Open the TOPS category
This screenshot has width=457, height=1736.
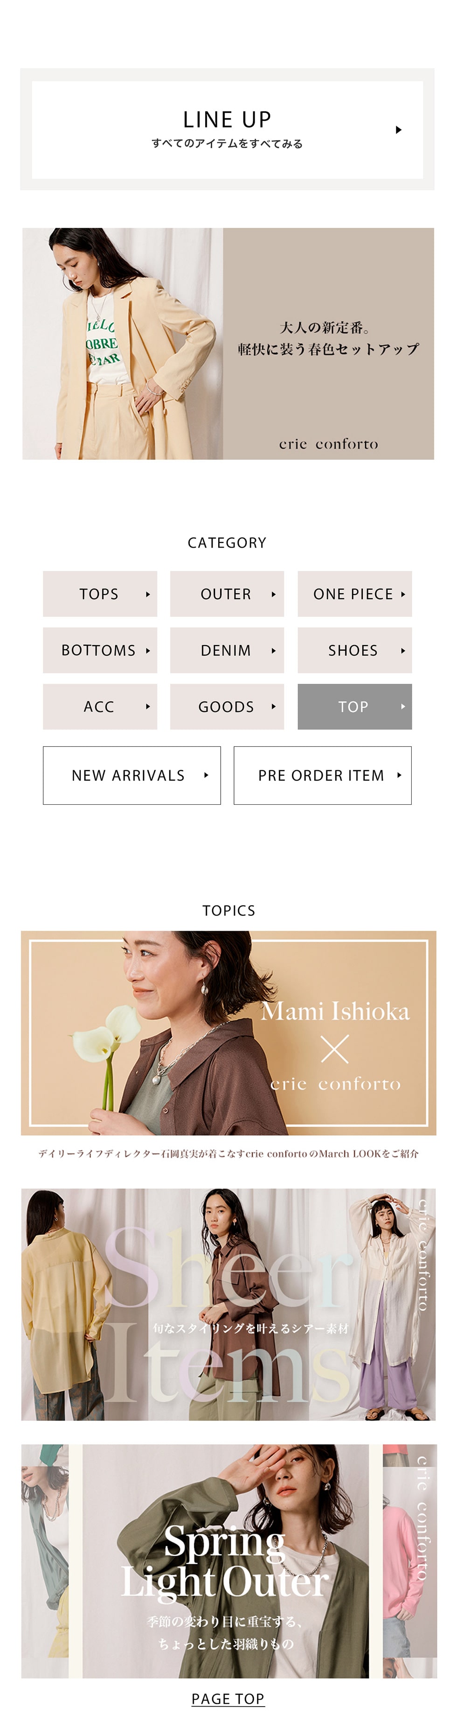coord(100,594)
